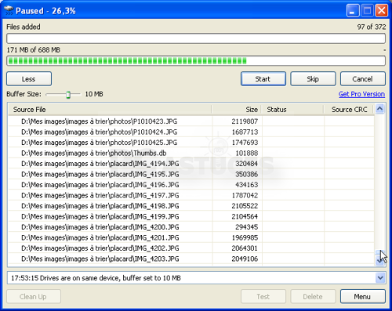Click the size value 2119807

(x=245, y=121)
